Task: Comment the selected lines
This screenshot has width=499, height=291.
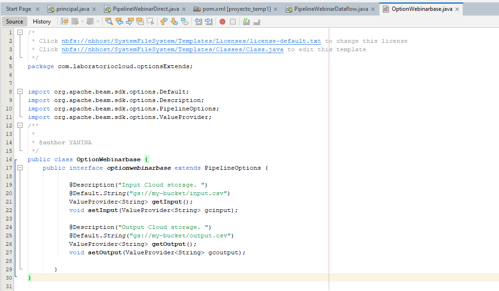Action: click(246, 22)
